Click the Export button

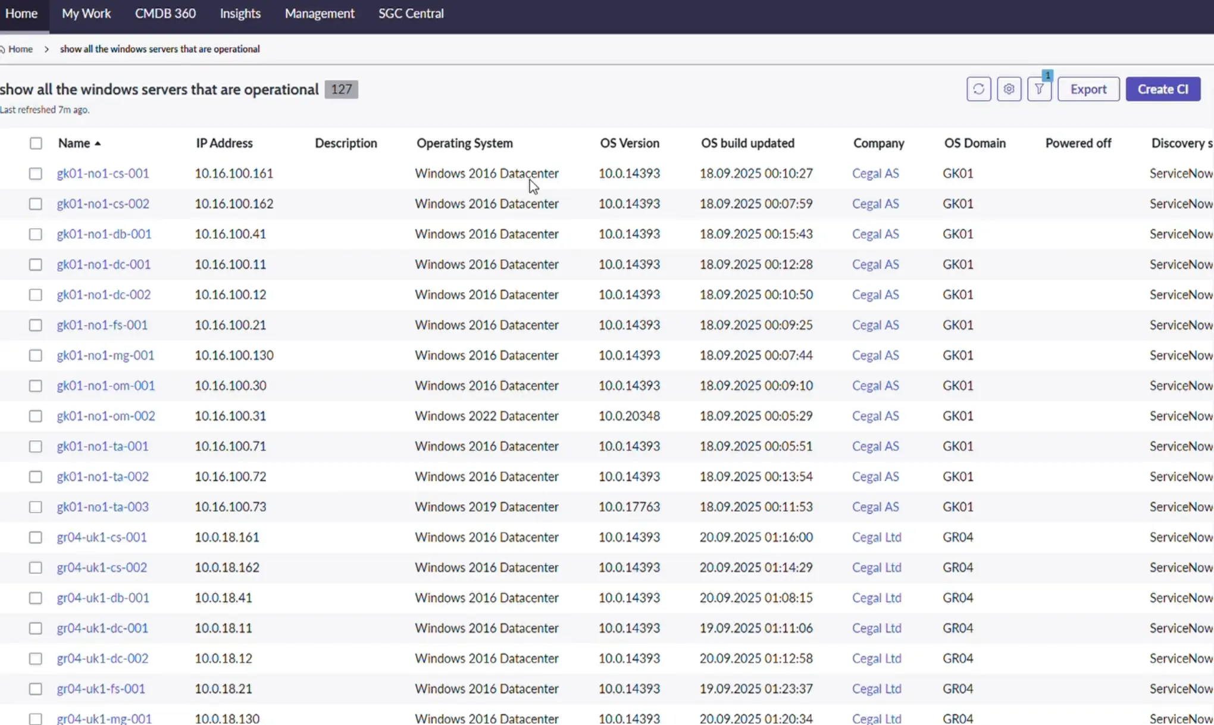[1088, 89]
